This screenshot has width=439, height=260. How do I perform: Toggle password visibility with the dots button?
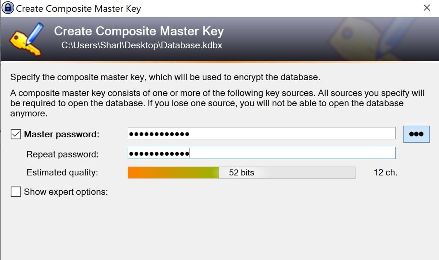point(416,134)
